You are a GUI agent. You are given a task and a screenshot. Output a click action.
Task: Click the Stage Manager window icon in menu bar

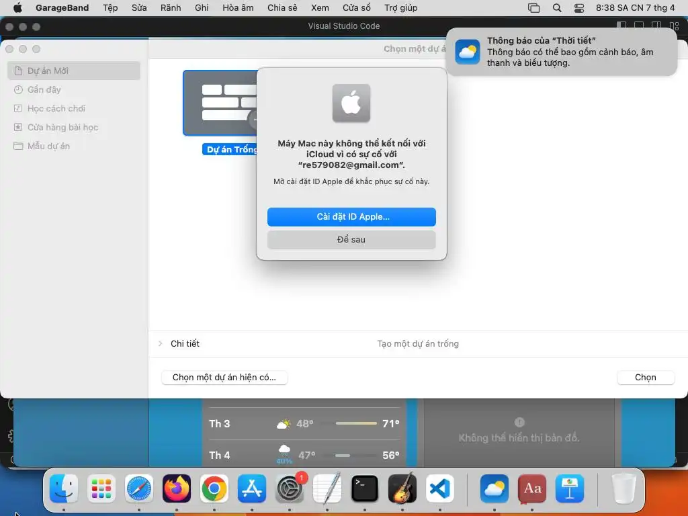point(533,7)
